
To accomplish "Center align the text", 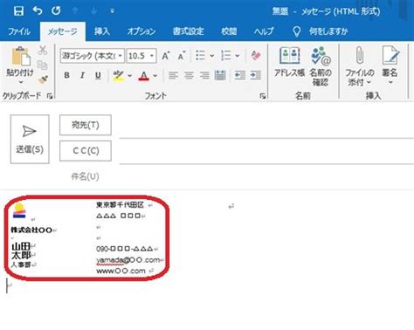I will coord(189,76).
